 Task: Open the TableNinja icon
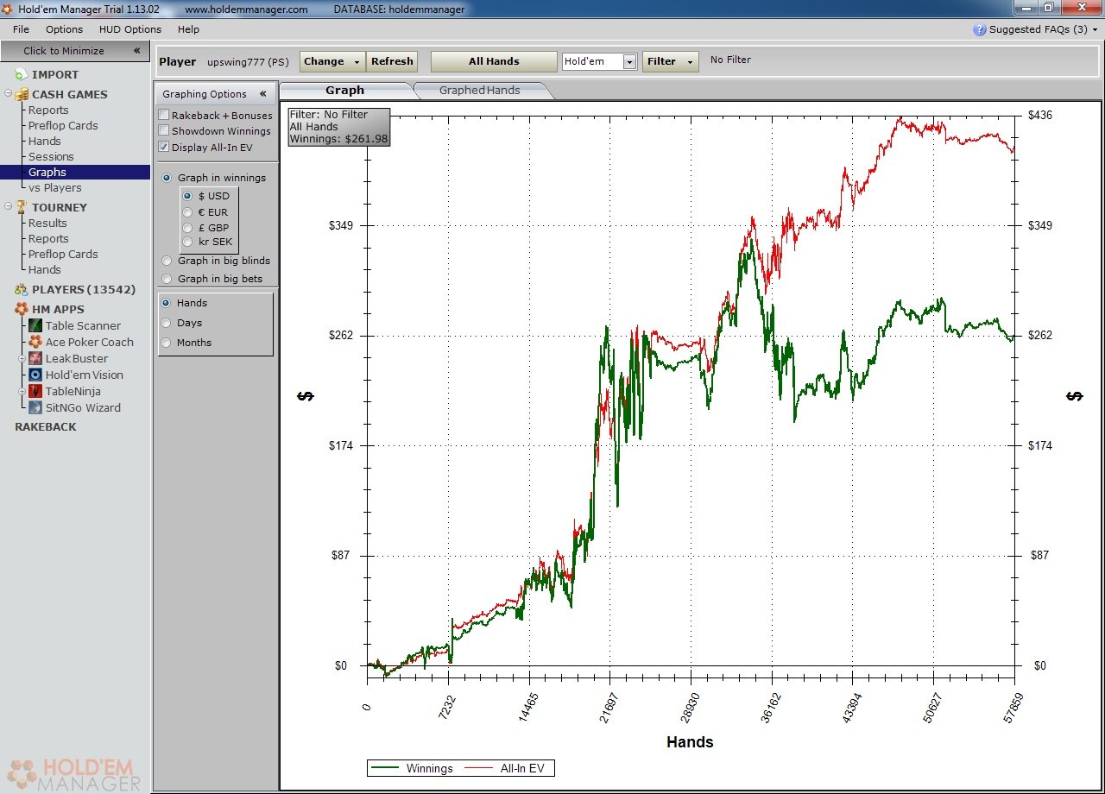click(35, 391)
